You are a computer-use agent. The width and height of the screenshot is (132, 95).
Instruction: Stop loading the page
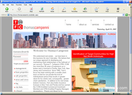[x=31, y=10]
